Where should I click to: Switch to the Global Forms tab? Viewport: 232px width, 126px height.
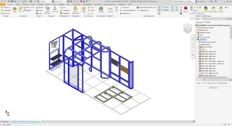212,83
